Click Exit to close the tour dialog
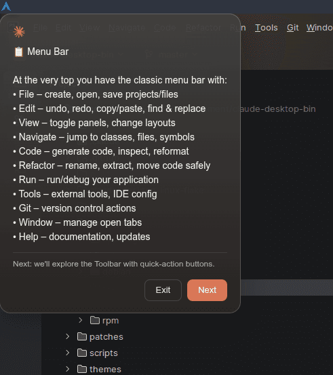This screenshot has width=333, height=375. point(163,290)
